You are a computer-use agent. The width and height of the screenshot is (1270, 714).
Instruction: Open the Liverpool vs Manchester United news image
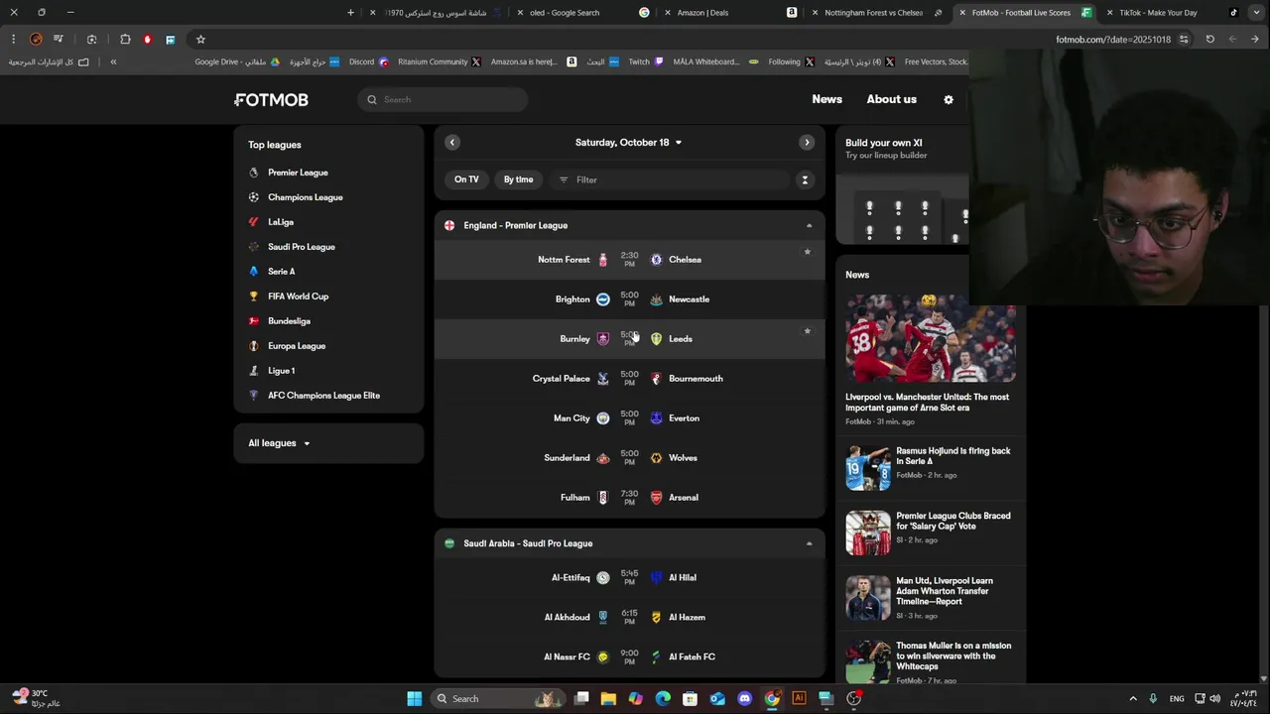(x=930, y=338)
